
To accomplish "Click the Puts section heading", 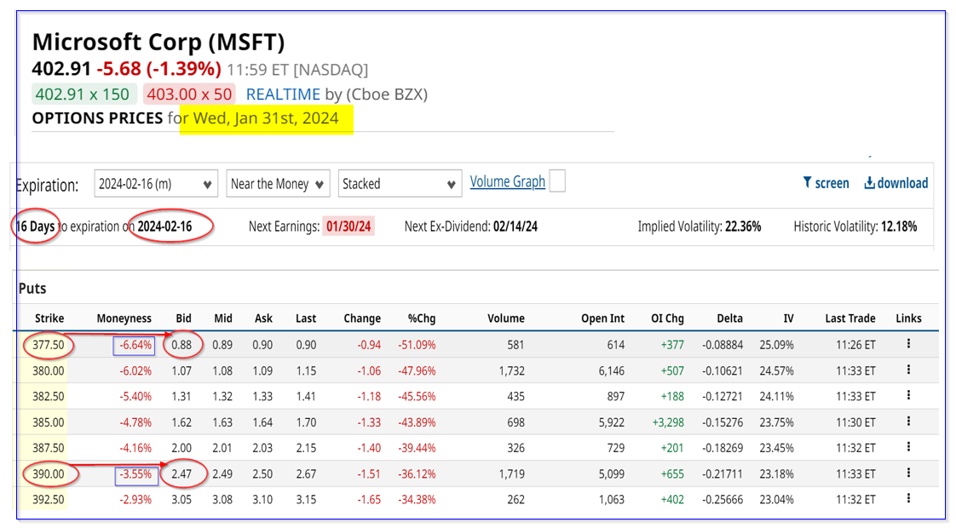I will pyautogui.click(x=32, y=289).
